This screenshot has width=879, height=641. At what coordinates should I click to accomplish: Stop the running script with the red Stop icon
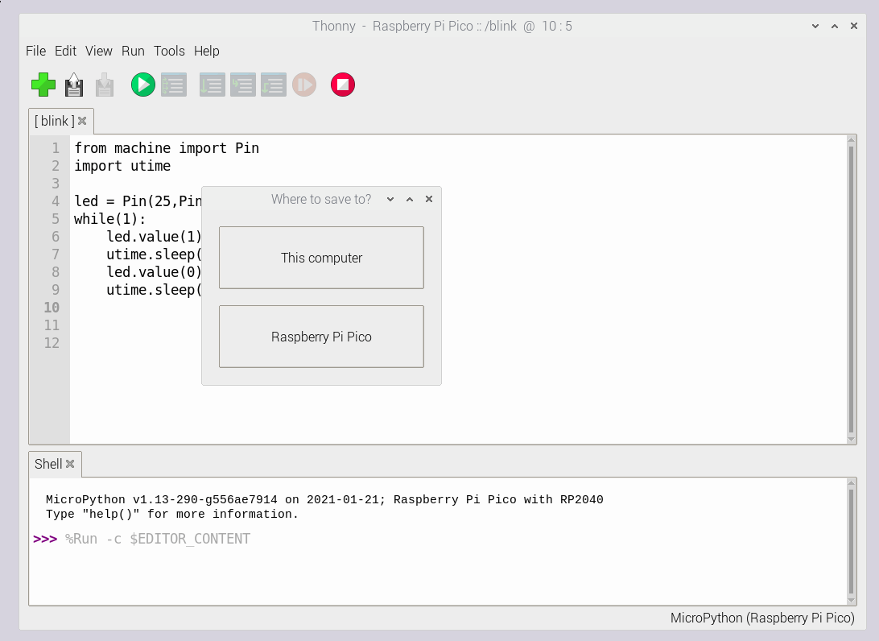[342, 85]
